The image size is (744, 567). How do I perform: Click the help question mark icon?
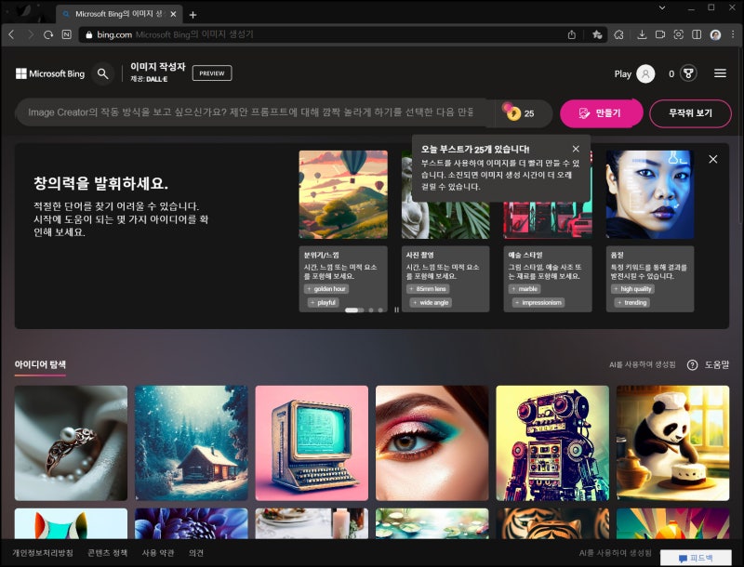(x=692, y=364)
